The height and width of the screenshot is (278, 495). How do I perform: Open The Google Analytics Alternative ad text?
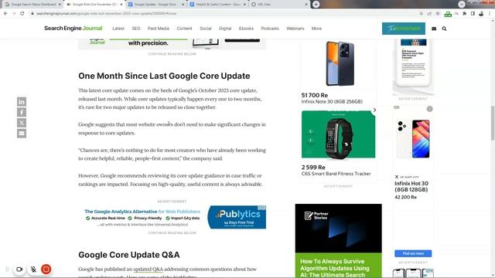click(x=142, y=212)
